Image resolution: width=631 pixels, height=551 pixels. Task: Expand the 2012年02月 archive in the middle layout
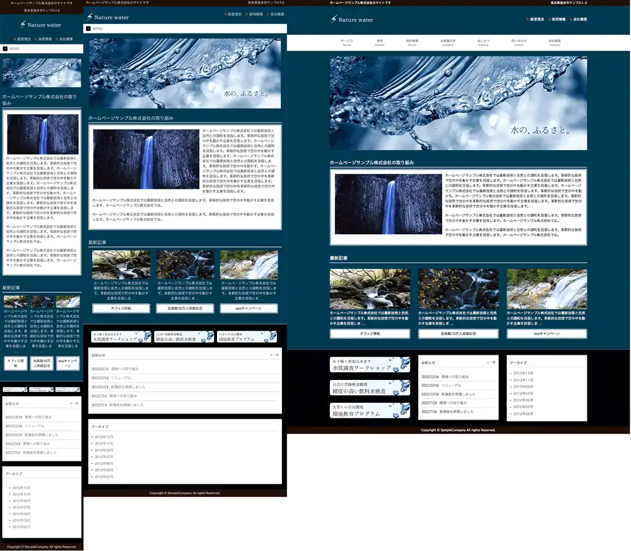click(x=105, y=477)
